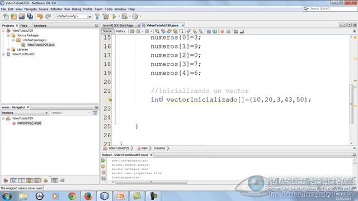
Task: Open the Run Project dropdown arrow
Action: coord(119,16)
